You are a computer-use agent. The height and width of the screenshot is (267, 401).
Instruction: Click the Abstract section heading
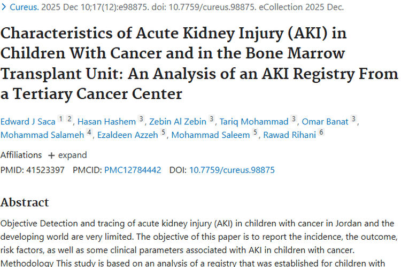[x=25, y=202]
